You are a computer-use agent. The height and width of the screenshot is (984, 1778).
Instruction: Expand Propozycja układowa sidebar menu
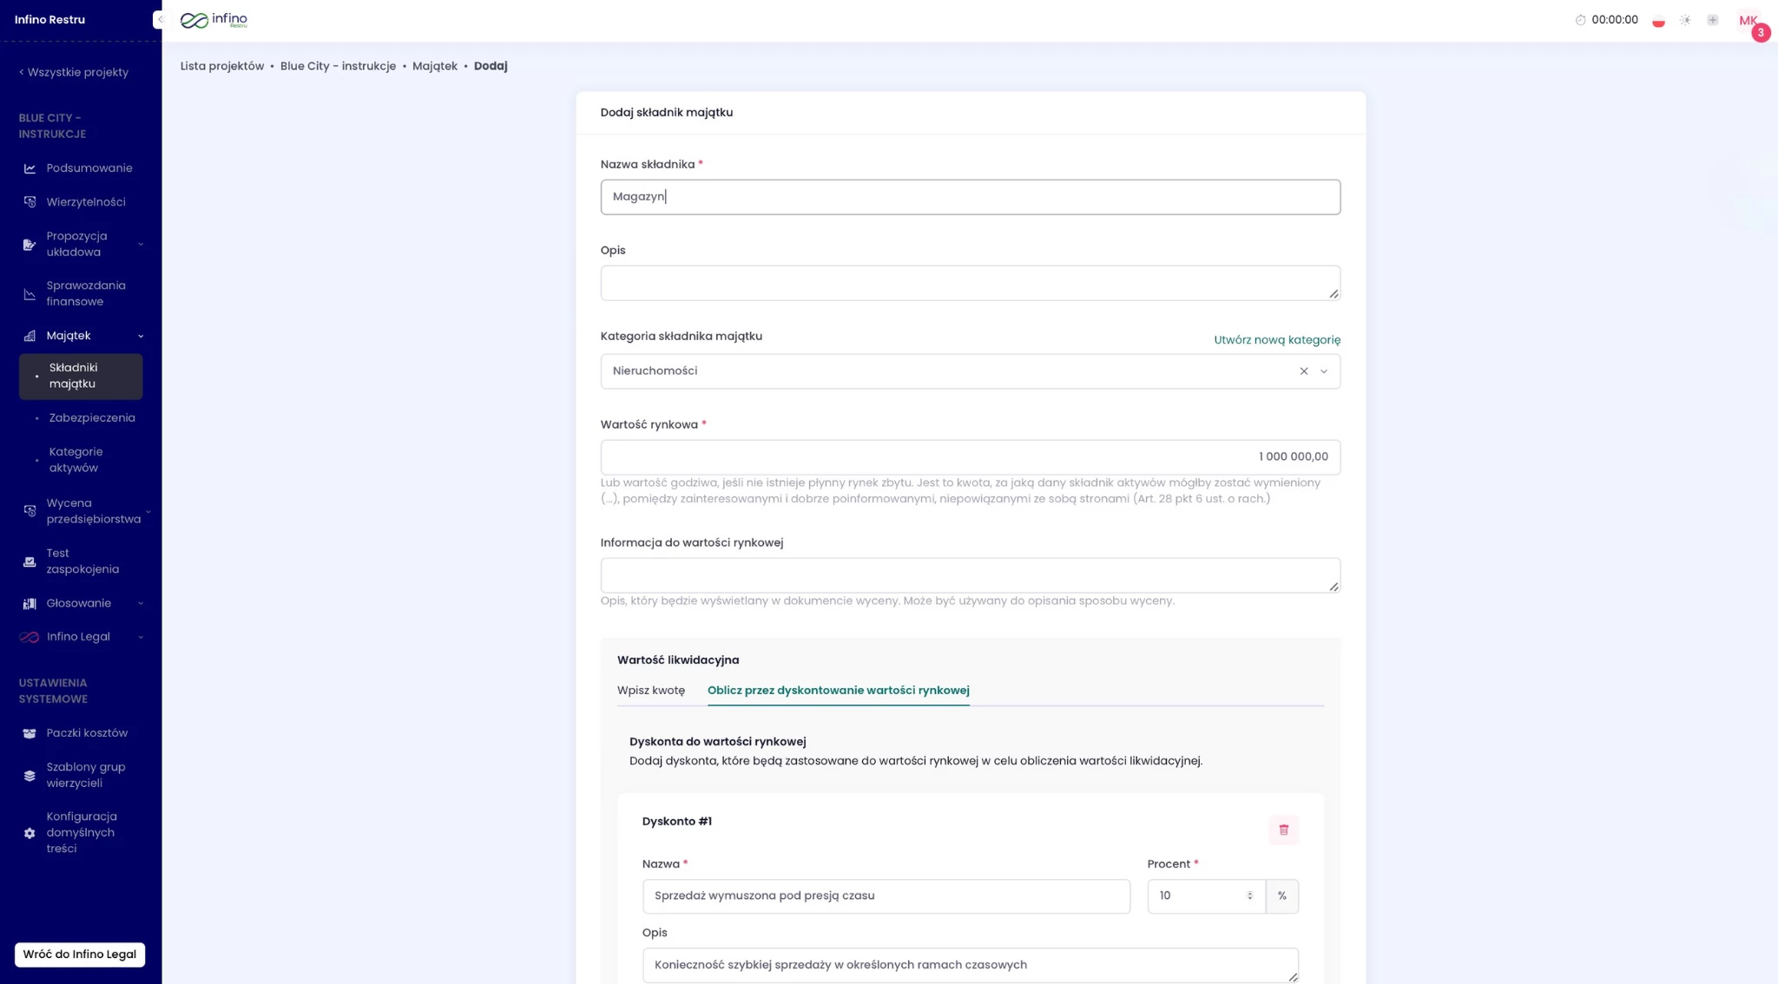click(141, 245)
